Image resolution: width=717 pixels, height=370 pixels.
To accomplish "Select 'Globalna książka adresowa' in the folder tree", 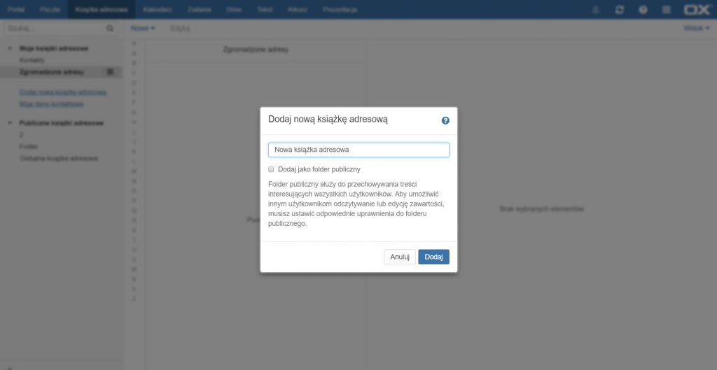I will coord(58,159).
